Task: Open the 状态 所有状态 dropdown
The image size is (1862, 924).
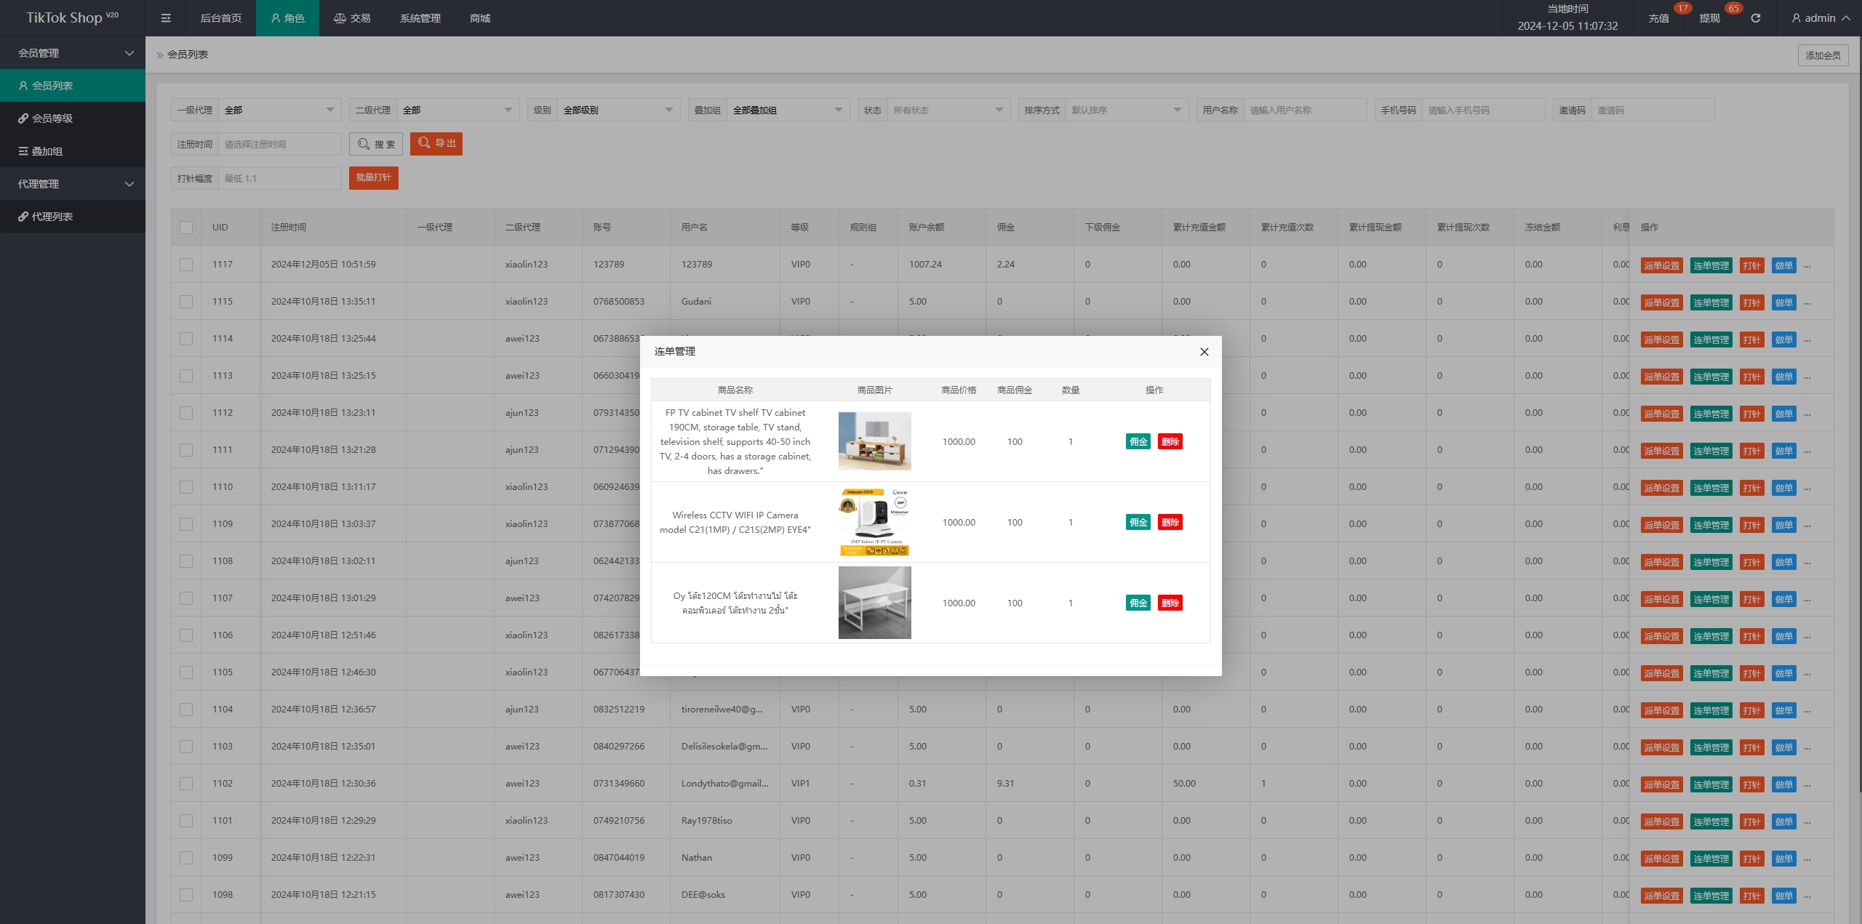Action: (947, 111)
